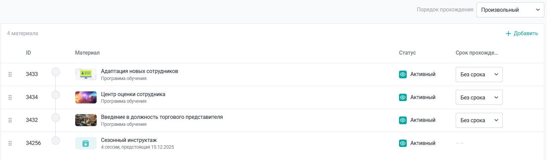The width and height of the screenshot is (547, 160).
Task: Click timeline circle marker for row 34256
Action: pyautogui.click(x=56, y=141)
